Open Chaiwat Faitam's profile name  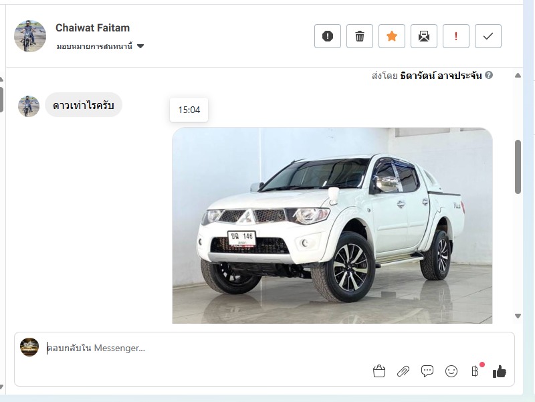(92, 27)
